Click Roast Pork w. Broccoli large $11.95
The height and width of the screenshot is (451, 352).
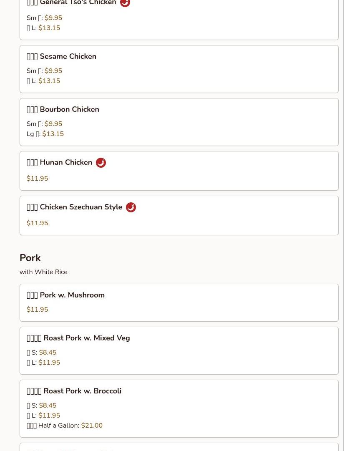49,416
